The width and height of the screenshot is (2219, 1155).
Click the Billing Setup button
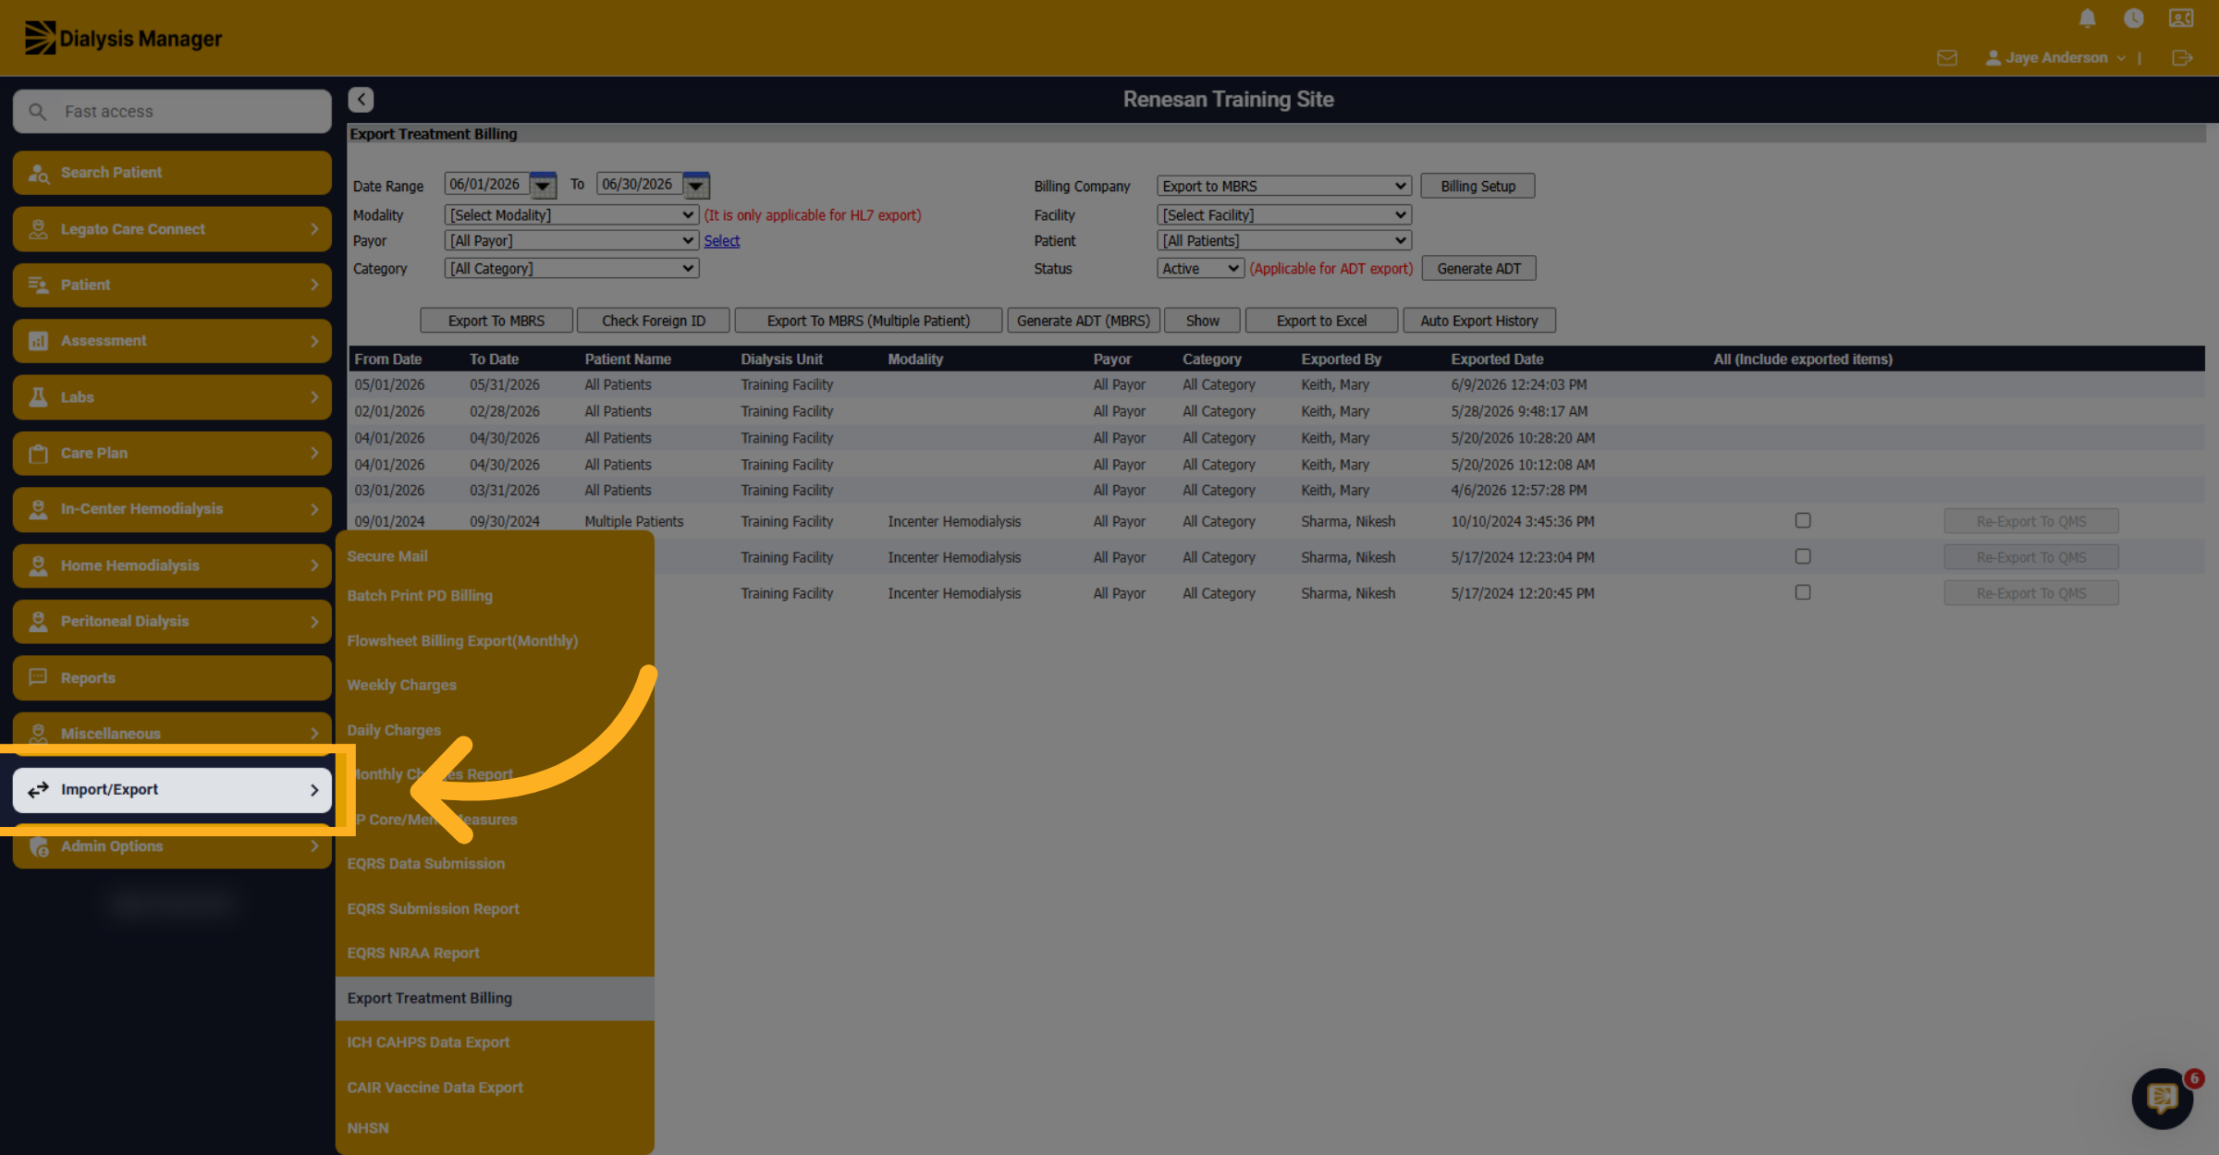(x=1477, y=186)
